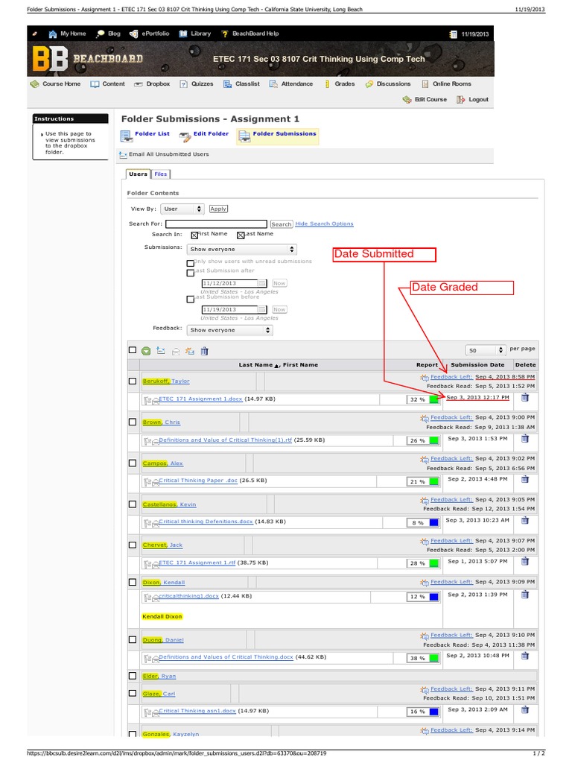
Task: Click the calendar date icon in the top bar
Action: [454, 34]
